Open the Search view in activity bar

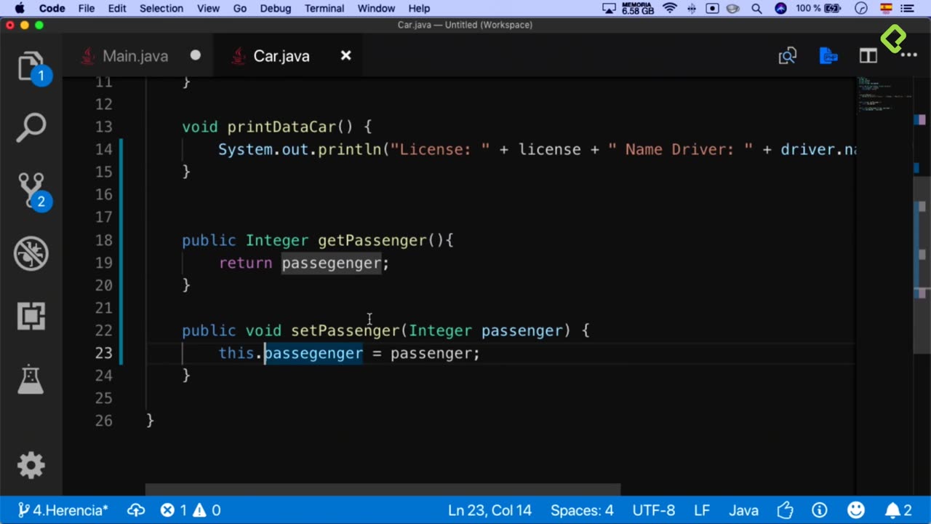coord(31,128)
